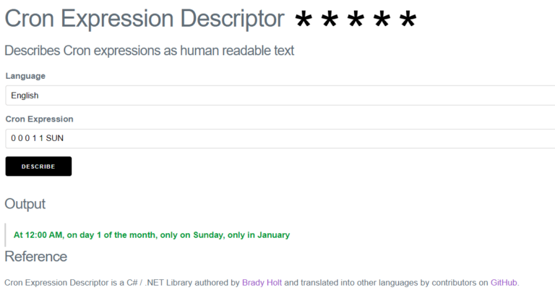Click the fourth asterisk in the header
Screen dimensions: 555x301
click(382, 19)
